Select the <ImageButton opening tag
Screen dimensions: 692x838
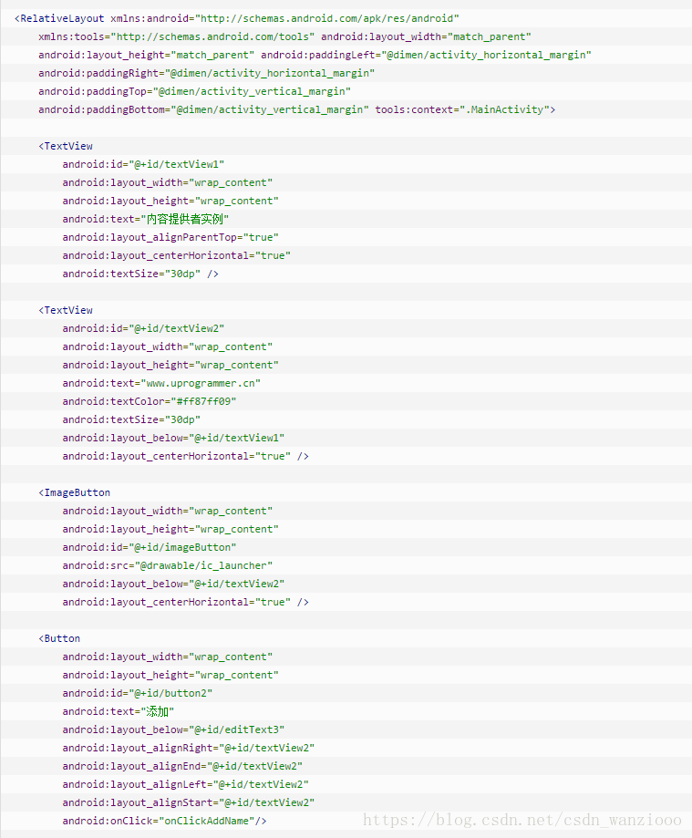click(74, 492)
